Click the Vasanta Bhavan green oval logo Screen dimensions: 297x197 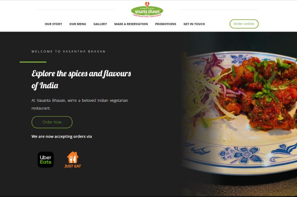[x=147, y=12]
